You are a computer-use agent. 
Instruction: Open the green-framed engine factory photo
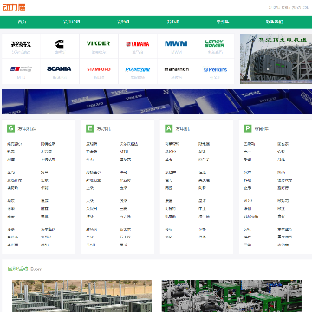click(231, 296)
